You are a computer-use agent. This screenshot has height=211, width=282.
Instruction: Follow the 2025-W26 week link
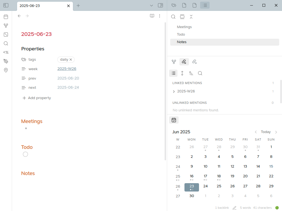(x=67, y=69)
